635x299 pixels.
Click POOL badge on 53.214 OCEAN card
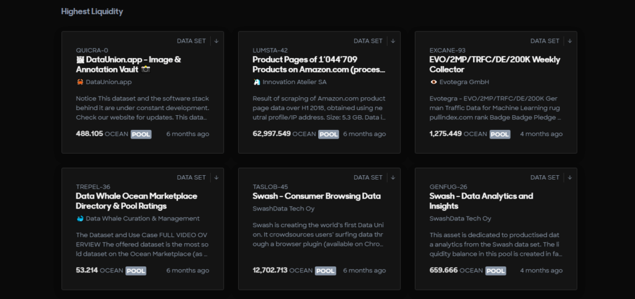(136, 271)
